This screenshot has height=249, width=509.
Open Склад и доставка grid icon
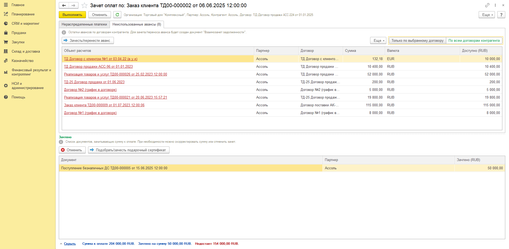[6, 52]
